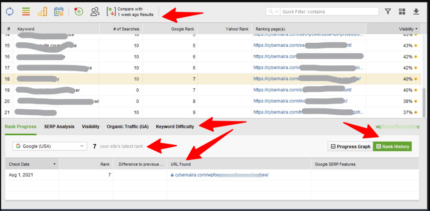The height and width of the screenshot is (211, 430).
Task: Open the workspace grid view icon
Action: point(402,12)
